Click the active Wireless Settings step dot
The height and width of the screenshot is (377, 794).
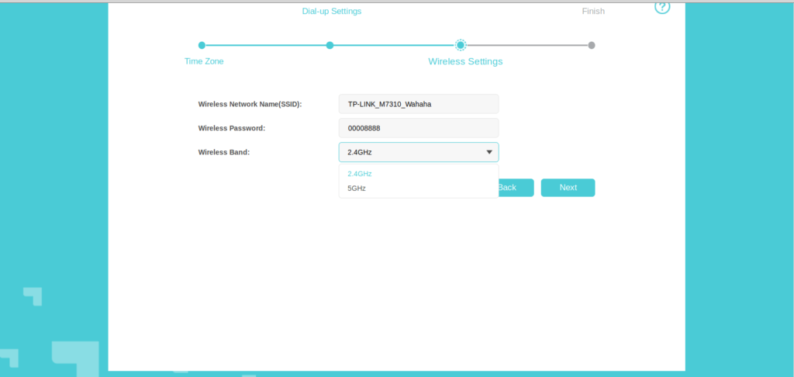point(461,45)
